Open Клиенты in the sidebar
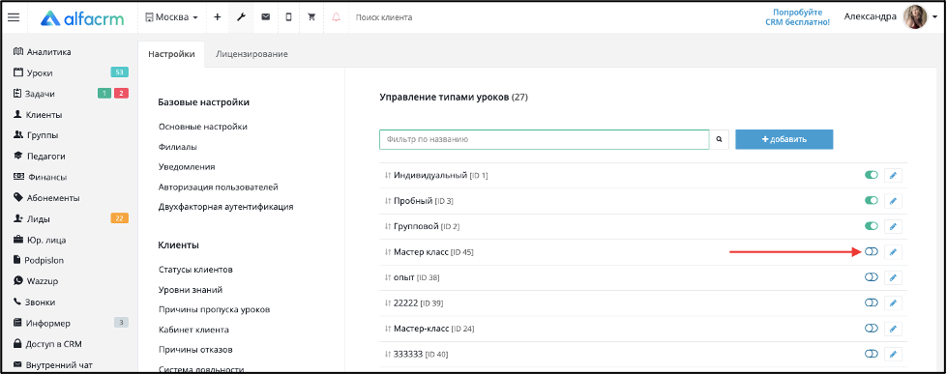This screenshot has height=374, width=947. [38, 115]
